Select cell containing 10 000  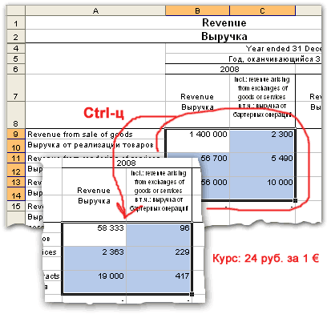[262, 182]
